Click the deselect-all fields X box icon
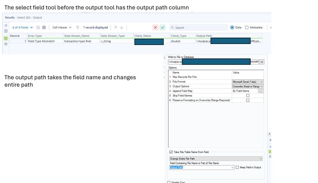This screenshot has height=183, width=318. click(44, 28)
